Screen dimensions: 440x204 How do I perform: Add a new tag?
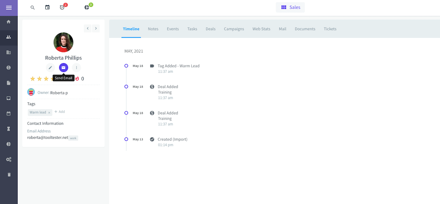click(x=60, y=112)
